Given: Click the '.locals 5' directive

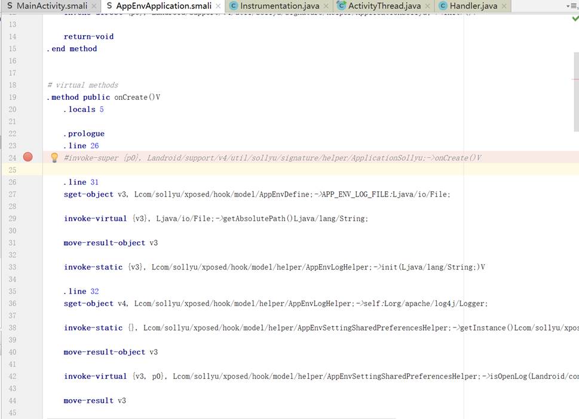Looking at the screenshot, I should [x=84, y=109].
